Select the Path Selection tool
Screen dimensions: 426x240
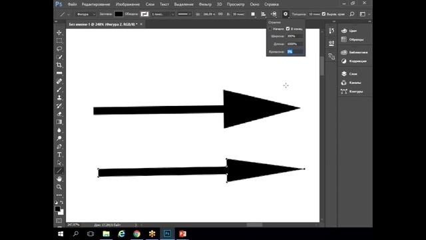point(59,163)
